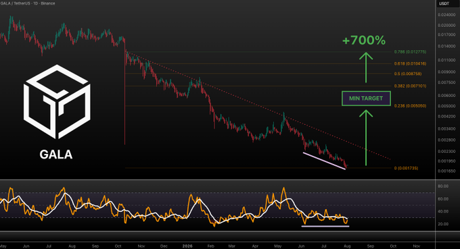
Task: Click the 0.009000 price axis label
Action: tap(446, 72)
